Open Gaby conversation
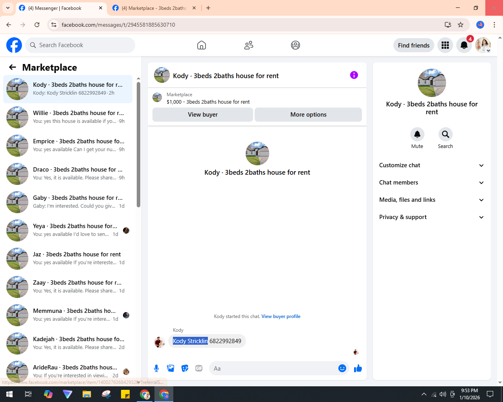Viewport: 503px width, 402px height. pos(68,202)
